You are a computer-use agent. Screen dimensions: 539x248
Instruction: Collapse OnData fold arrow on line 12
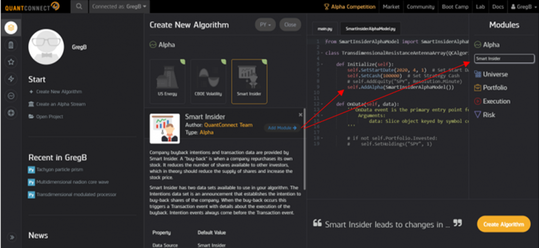click(322, 104)
